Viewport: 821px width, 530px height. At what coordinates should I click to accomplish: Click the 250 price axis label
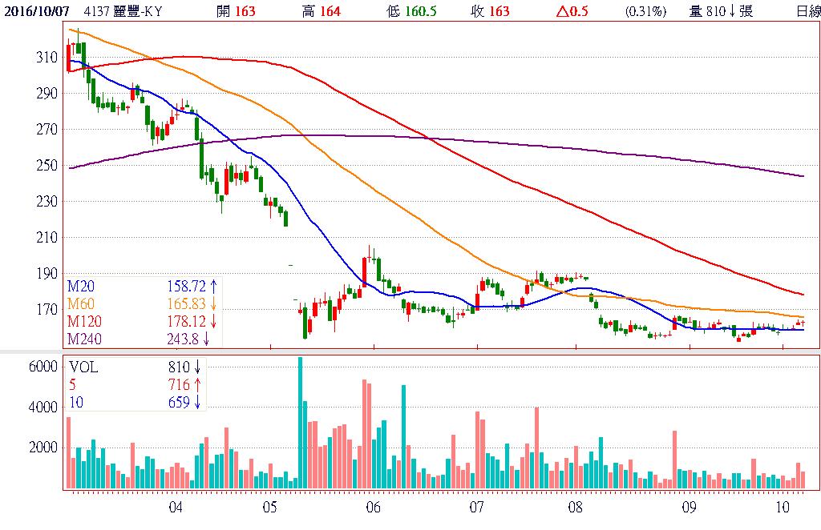tap(47, 166)
